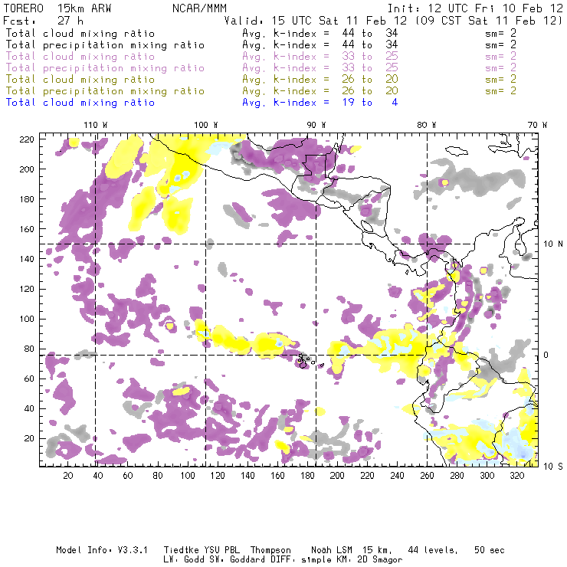This screenshot has width=567, height=567.
Task: Click 'LW: Godd' in the bottom footer line
Action: point(184,559)
